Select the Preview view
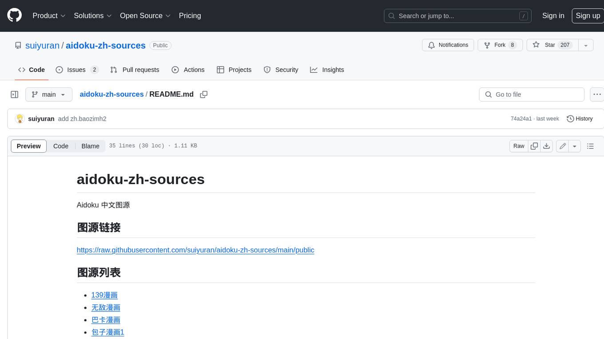Image resolution: width=604 pixels, height=339 pixels. tap(29, 146)
